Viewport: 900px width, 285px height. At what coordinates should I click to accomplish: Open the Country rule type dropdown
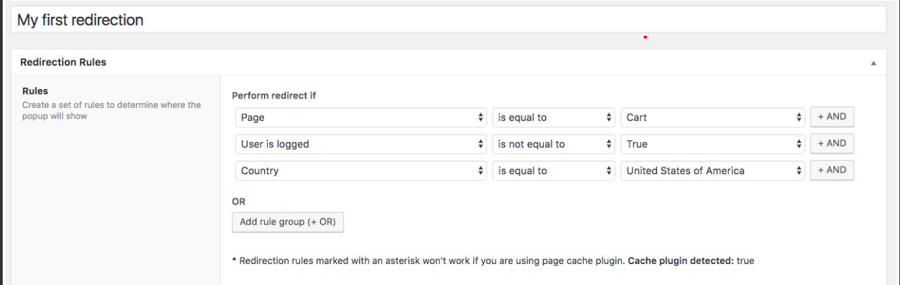click(361, 171)
